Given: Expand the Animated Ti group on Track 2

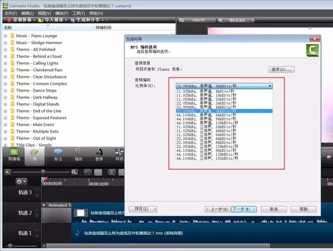Looking at the screenshot, I should click(x=44, y=205).
